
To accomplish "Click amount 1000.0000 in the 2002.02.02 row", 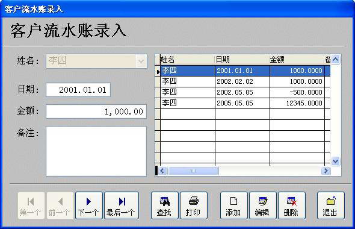I will (297, 81).
